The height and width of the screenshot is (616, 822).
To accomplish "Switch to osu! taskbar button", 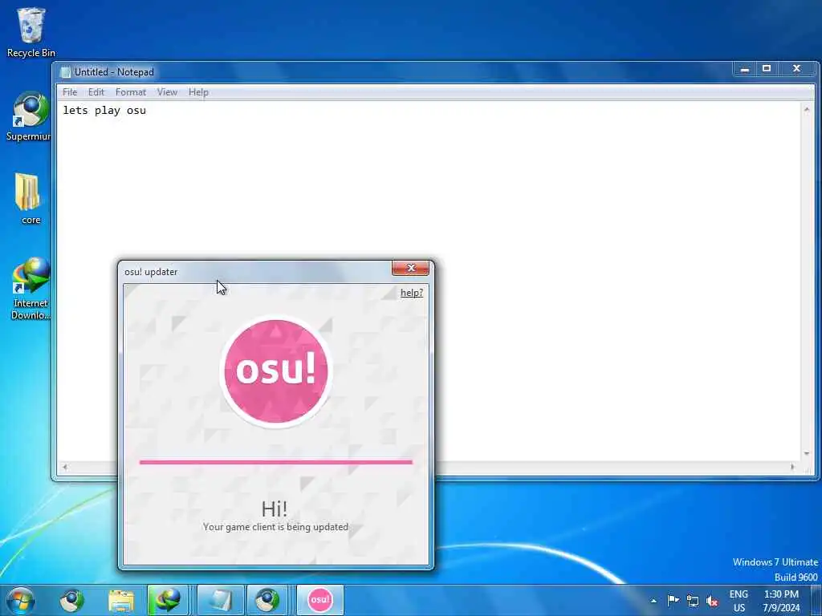I will pos(320,600).
